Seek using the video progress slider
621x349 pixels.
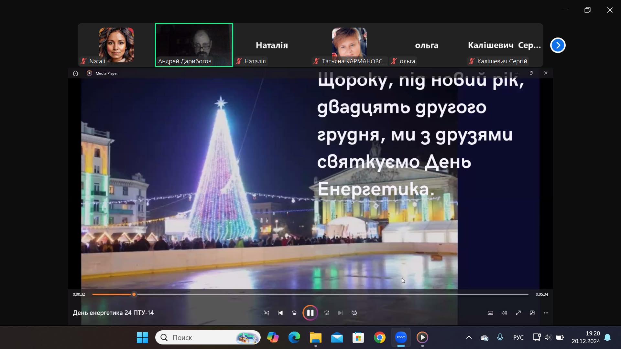(x=134, y=294)
